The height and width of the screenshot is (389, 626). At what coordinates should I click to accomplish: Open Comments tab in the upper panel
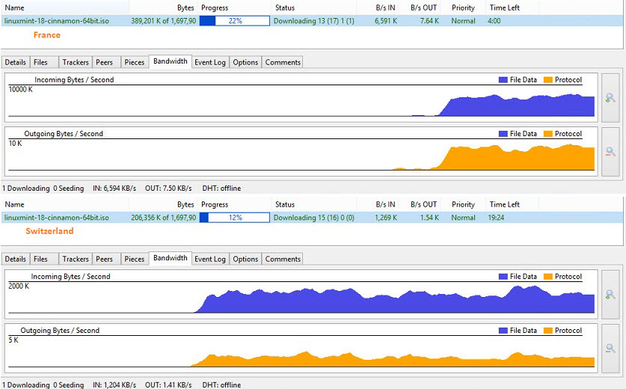tap(283, 62)
